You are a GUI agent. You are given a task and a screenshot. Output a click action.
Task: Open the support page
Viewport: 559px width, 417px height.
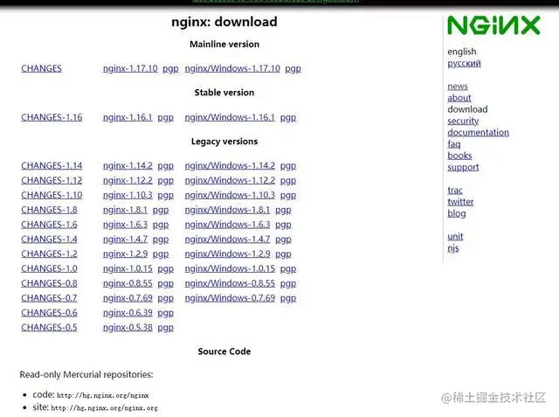(x=463, y=167)
